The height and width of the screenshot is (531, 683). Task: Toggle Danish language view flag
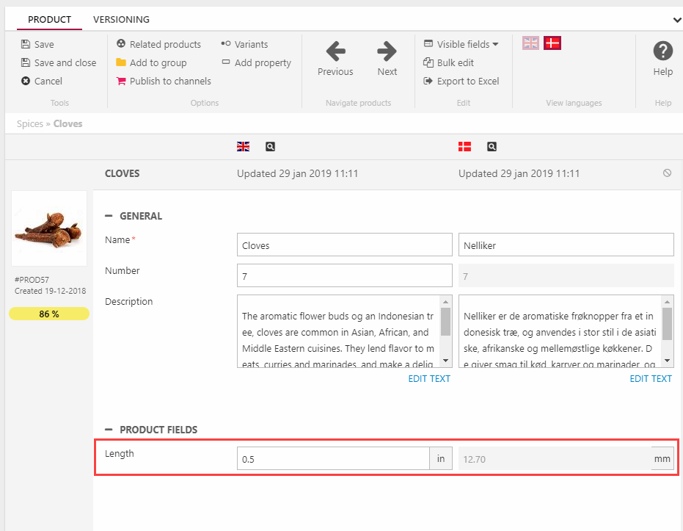[552, 43]
